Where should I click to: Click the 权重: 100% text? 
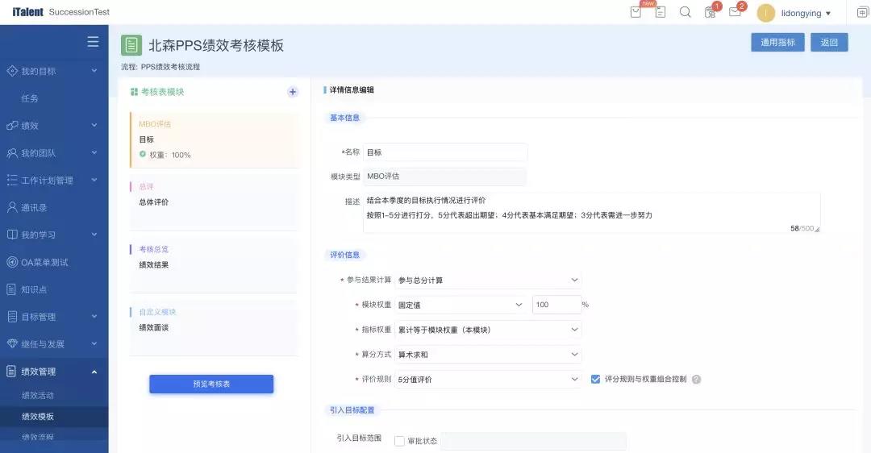point(170,155)
